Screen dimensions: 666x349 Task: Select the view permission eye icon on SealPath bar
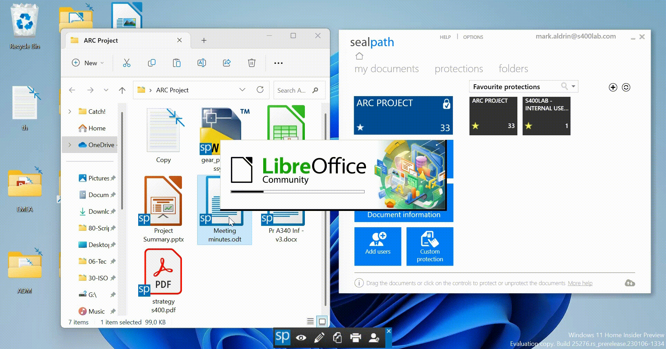click(301, 337)
